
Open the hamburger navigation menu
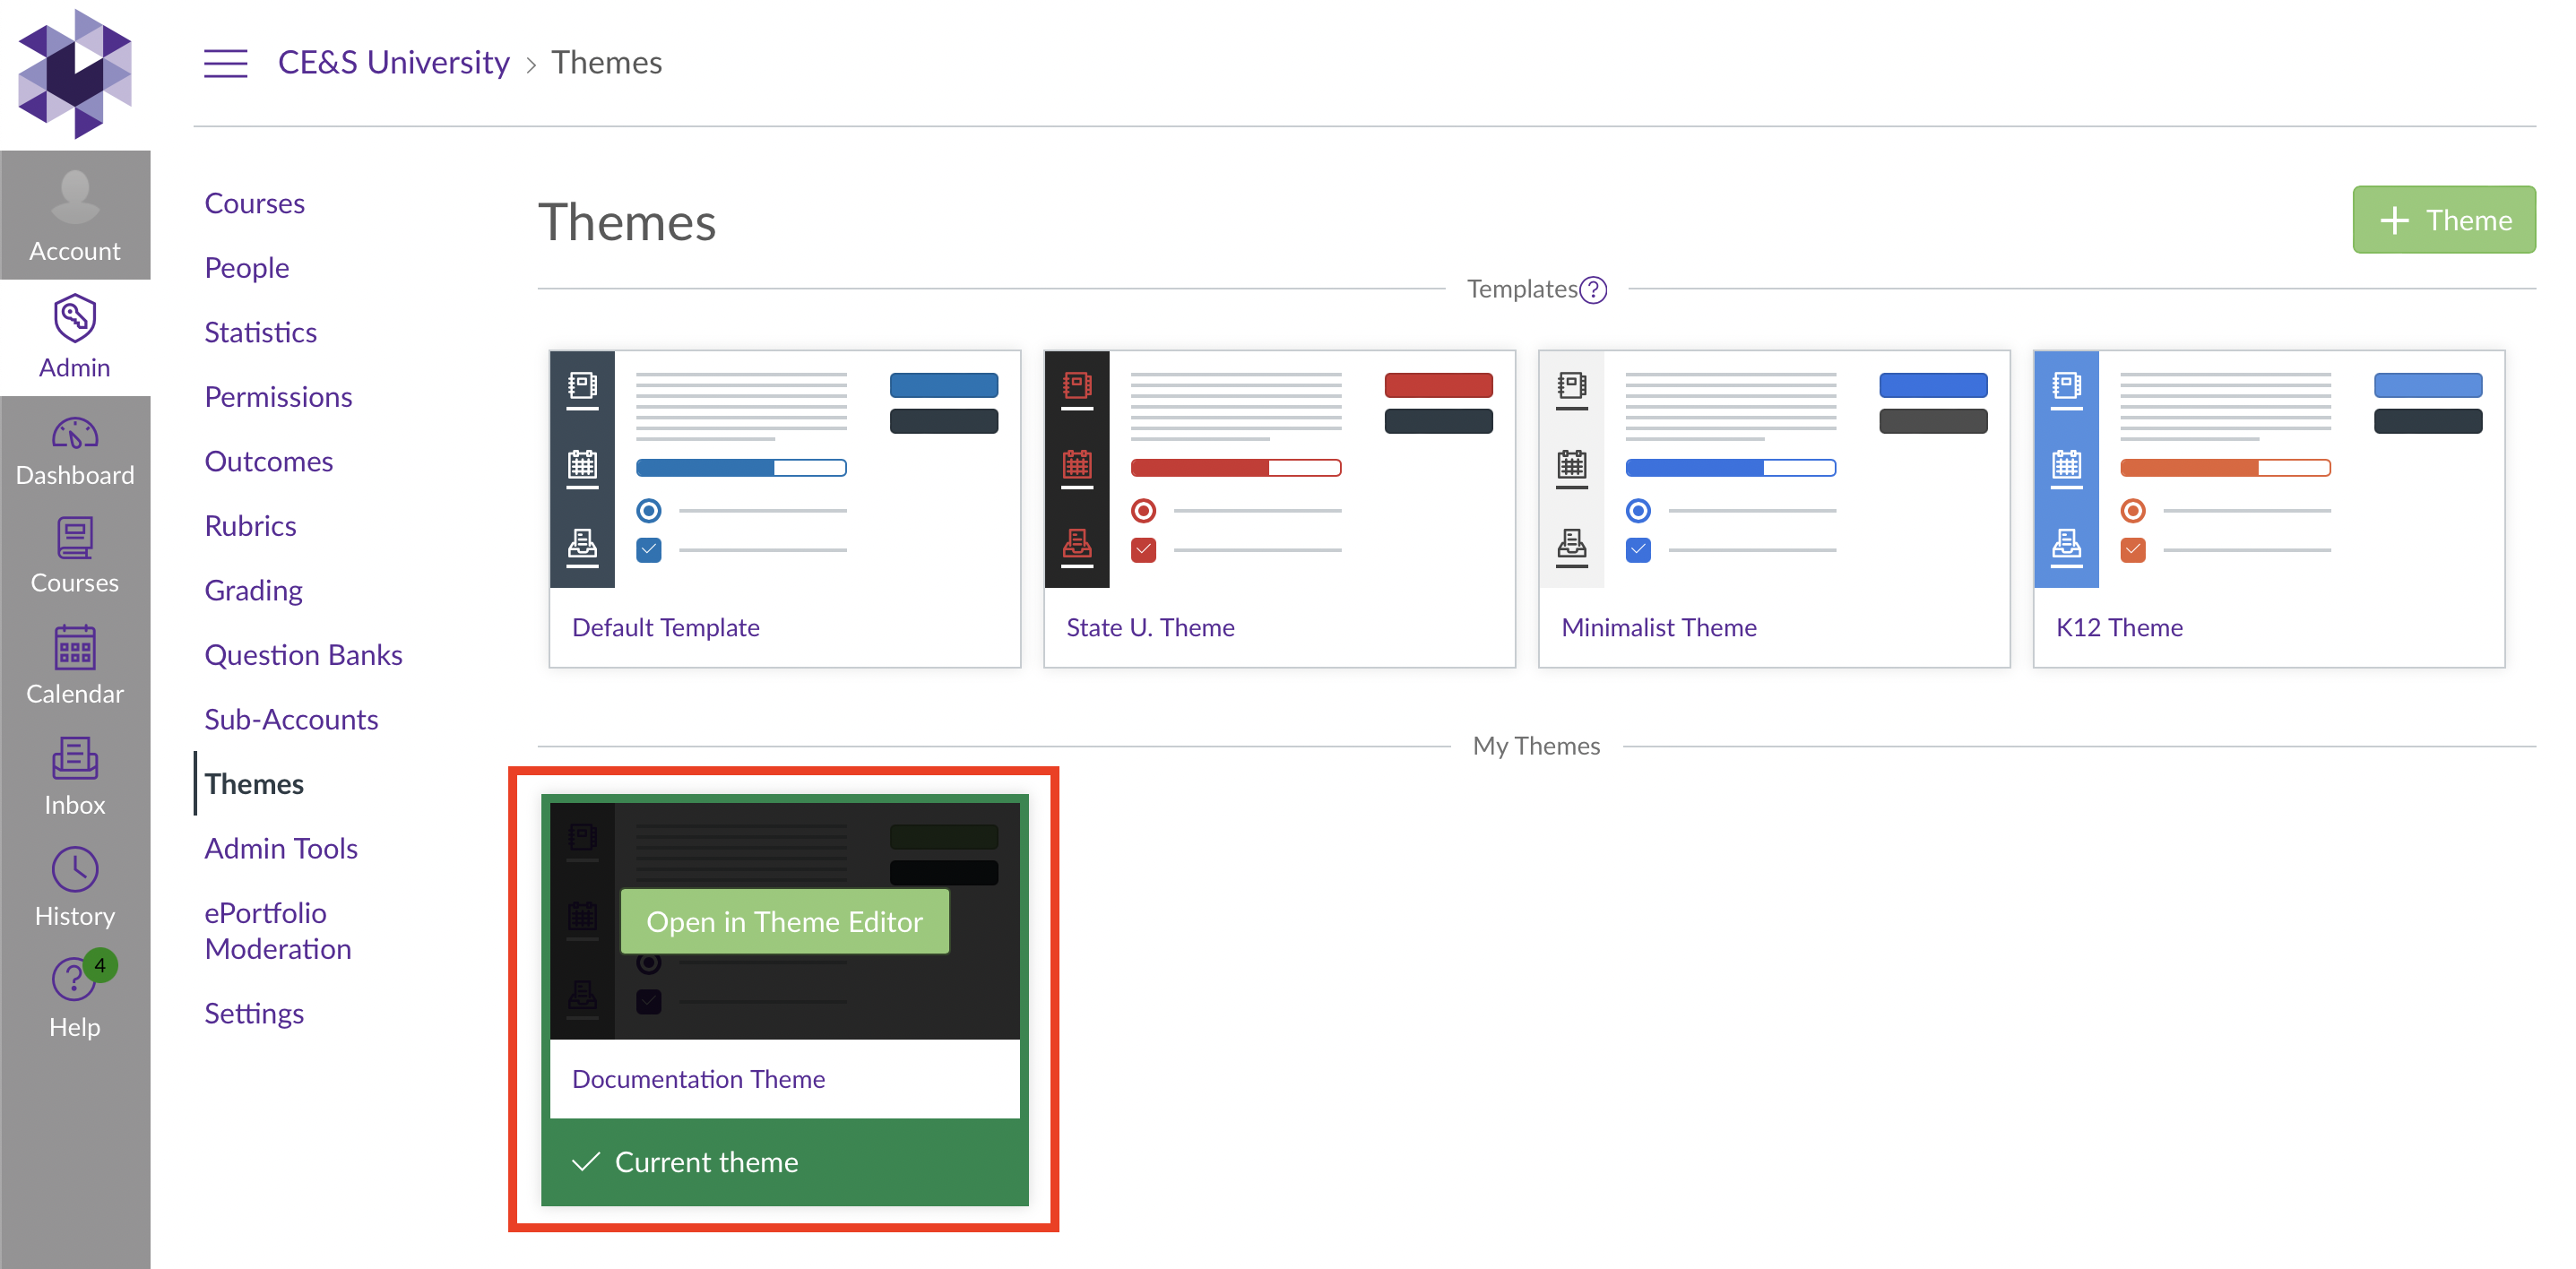click(x=225, y=62)
